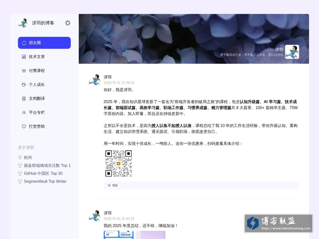
Task: Click the coffee cup icon beside 个人成长
Action: tap(24, 84)
